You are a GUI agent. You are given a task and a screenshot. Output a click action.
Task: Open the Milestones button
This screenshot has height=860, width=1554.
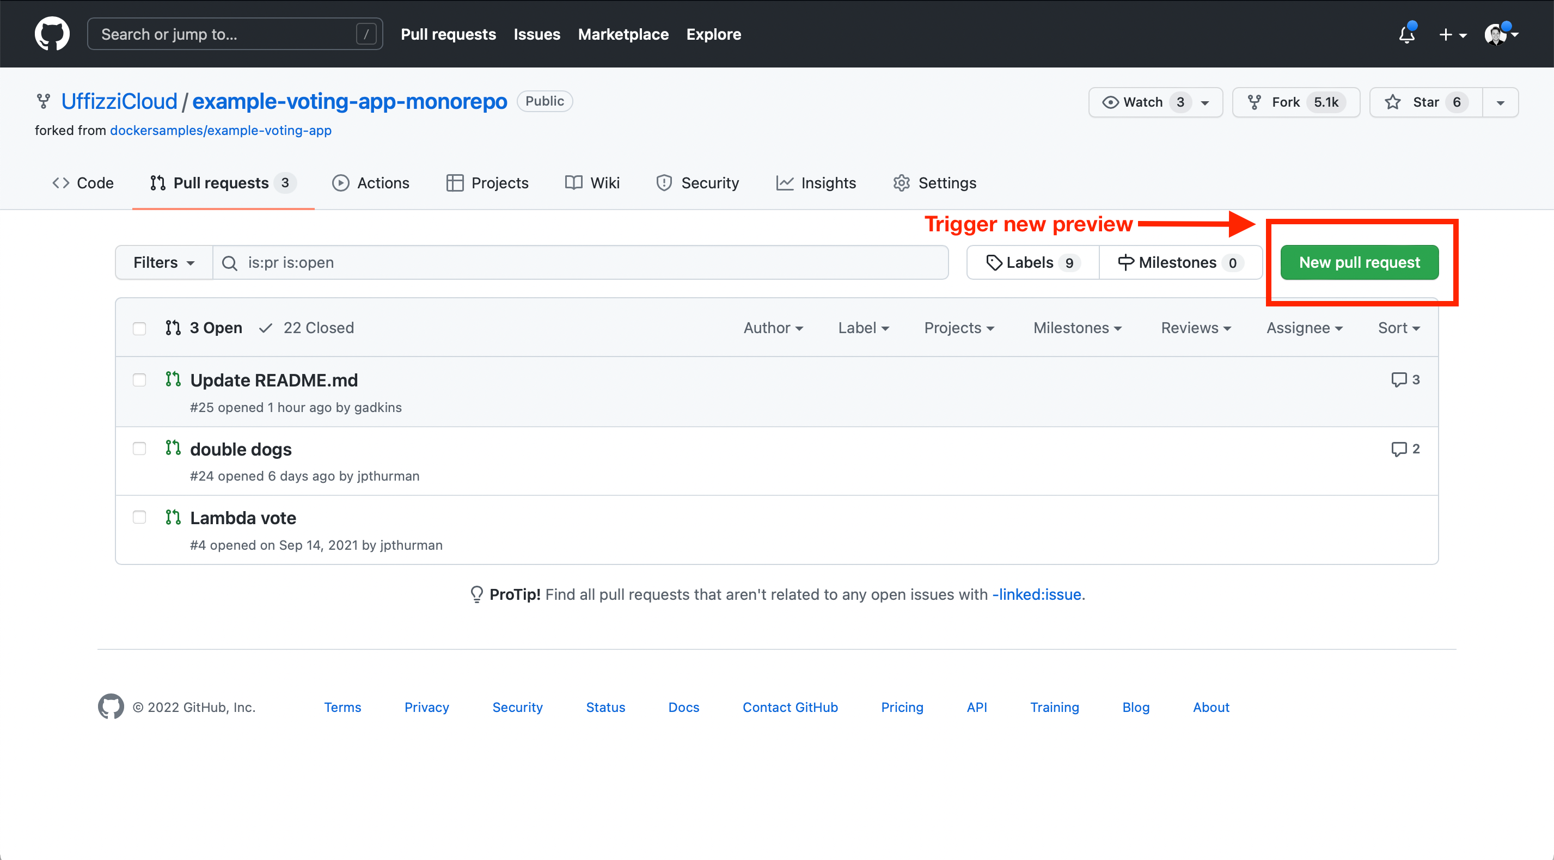click(x=1180, y=262)
